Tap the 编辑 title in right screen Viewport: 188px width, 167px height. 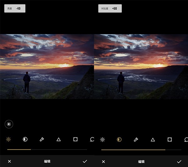(141, 162)
